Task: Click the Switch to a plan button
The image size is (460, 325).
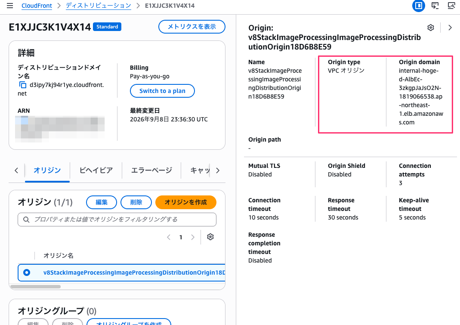Action: pyautogui.click(x=162, y=91)
